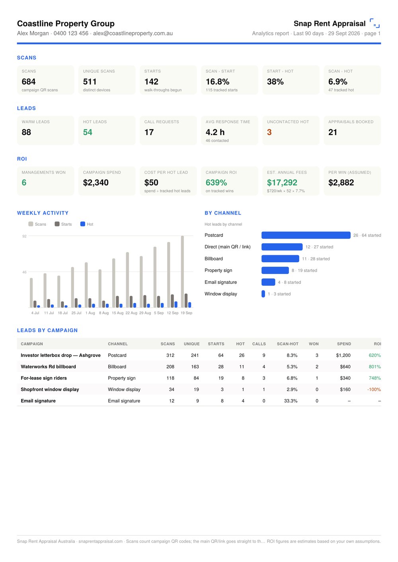Click the Appraisals Booked value 21
398x562 pixels.
tap(333, 132)
